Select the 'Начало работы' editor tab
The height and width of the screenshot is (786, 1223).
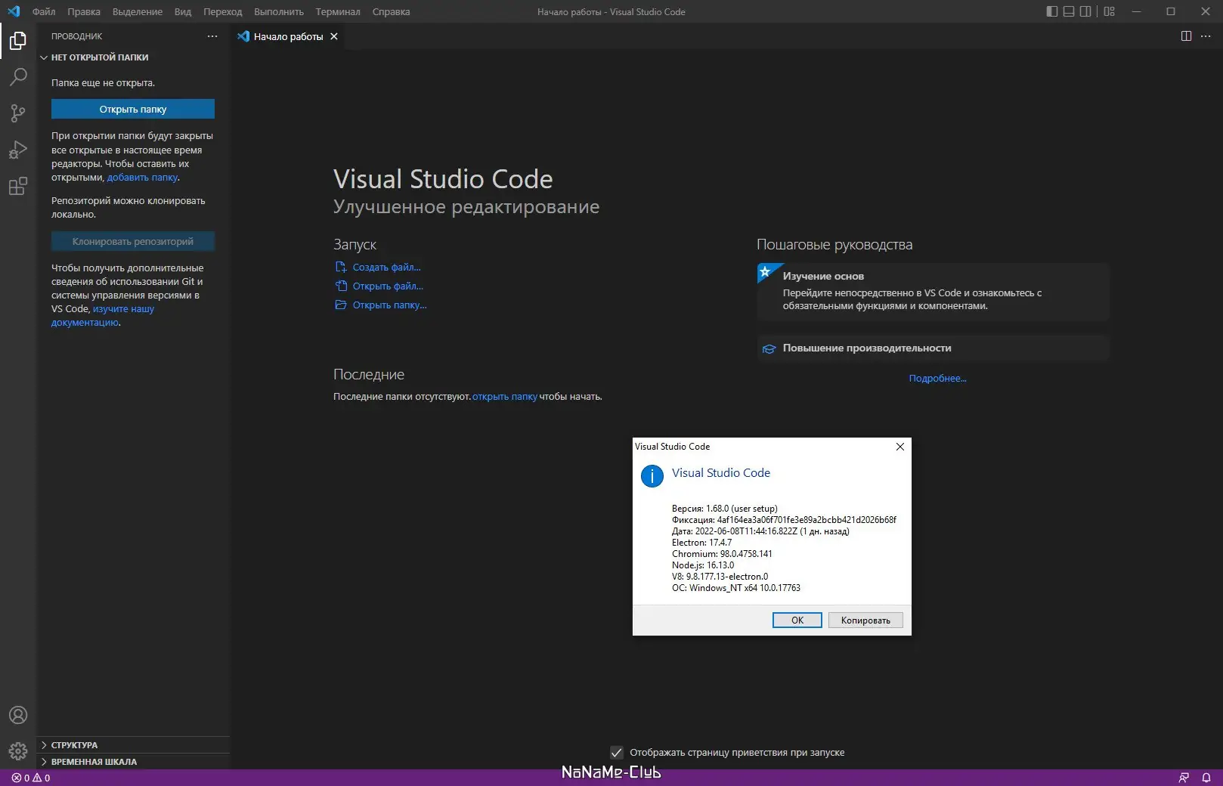(x=287, y=36)
